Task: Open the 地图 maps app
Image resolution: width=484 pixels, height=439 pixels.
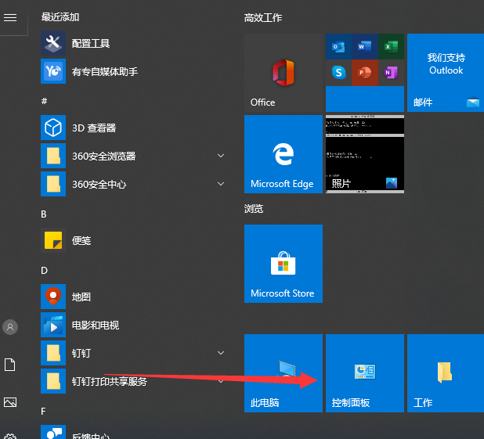Action: coord(81,297)
